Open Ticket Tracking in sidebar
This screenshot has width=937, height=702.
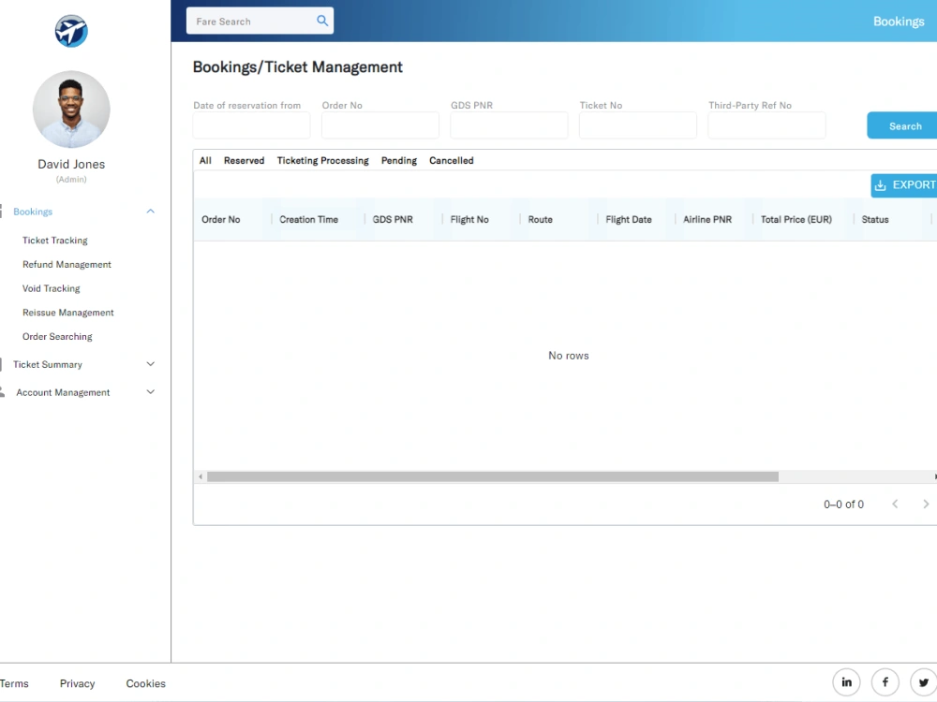click(x=55, y=240)
